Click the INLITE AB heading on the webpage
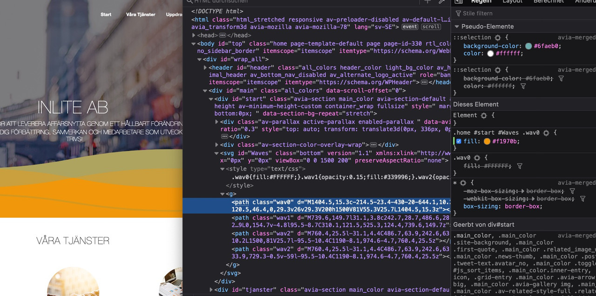Image resolution: width=596 pixels, height=296 pixels. click(73, 107)
